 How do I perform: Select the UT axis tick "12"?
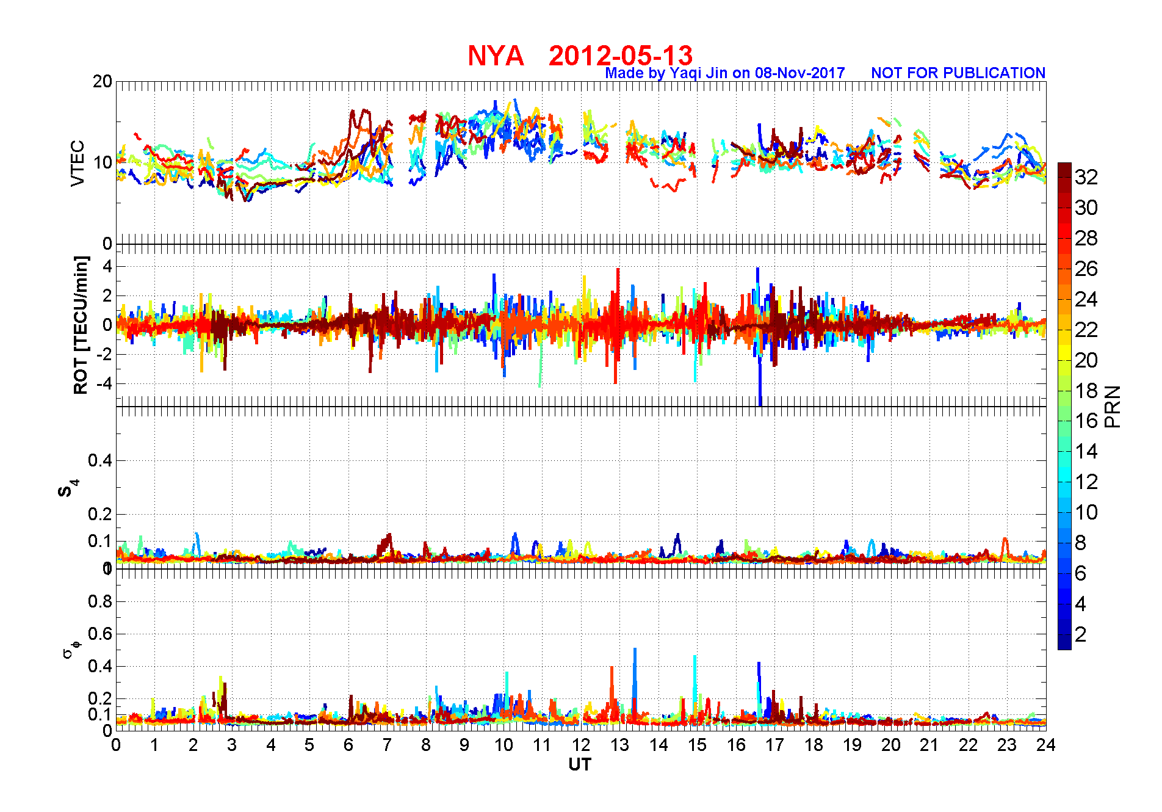pyautogui.click(x=581, y=745)
